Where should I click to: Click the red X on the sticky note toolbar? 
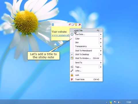[x=80, y=25]
